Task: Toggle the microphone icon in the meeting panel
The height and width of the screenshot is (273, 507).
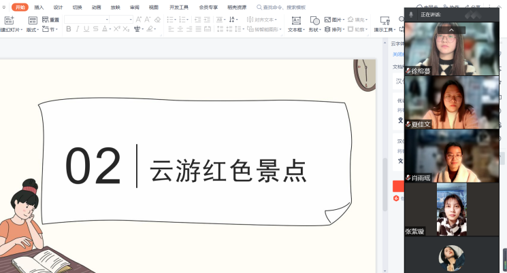Action: click(x=411, y=14)
